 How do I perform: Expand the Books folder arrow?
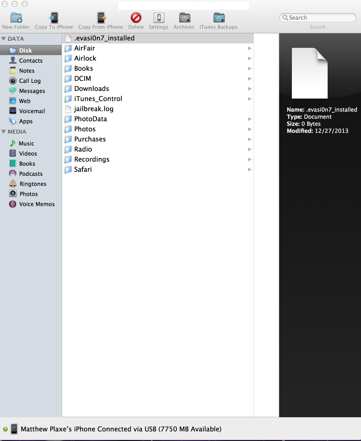250,69
